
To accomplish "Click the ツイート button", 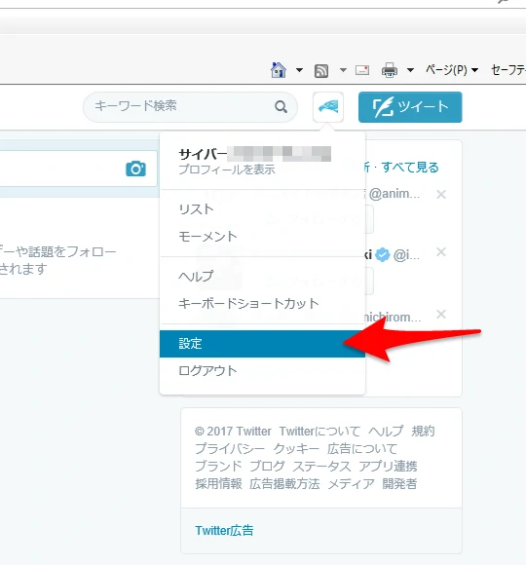I will coord(410,107).
